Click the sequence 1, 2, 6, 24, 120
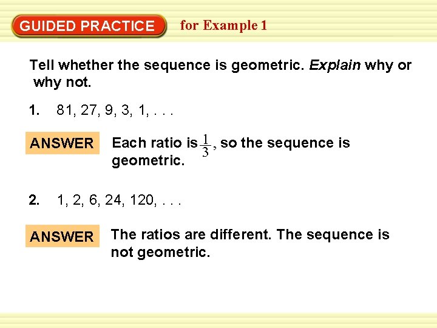The image size is (437, 328). coord(119,200)
